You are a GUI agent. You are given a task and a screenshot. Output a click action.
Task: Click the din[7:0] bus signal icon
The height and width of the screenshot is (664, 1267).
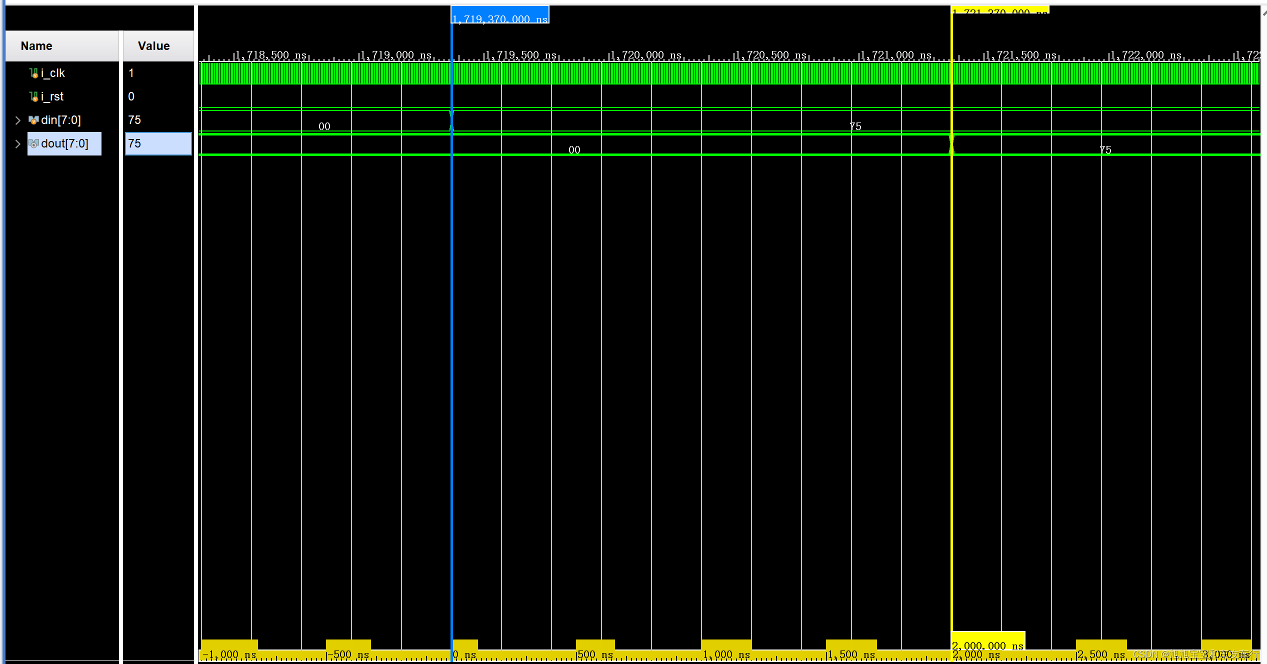(33, 120)
